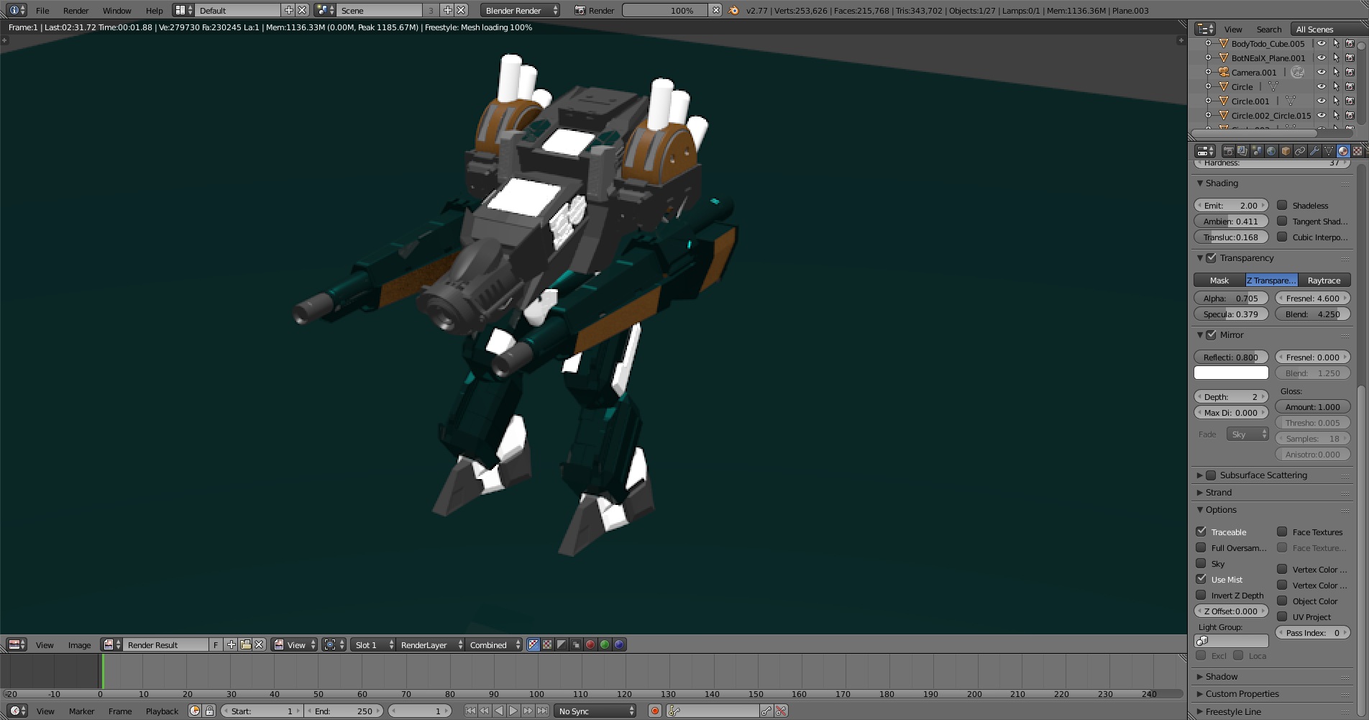Collapse the Options panel
This screenshot has height=720, width=1369.
click(x=1221, y=509)
